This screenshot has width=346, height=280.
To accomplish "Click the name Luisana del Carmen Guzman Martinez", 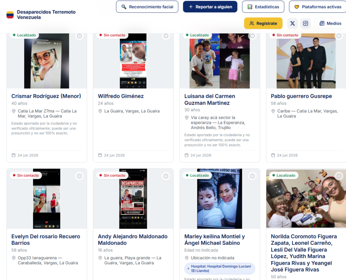I will (209, 100).
